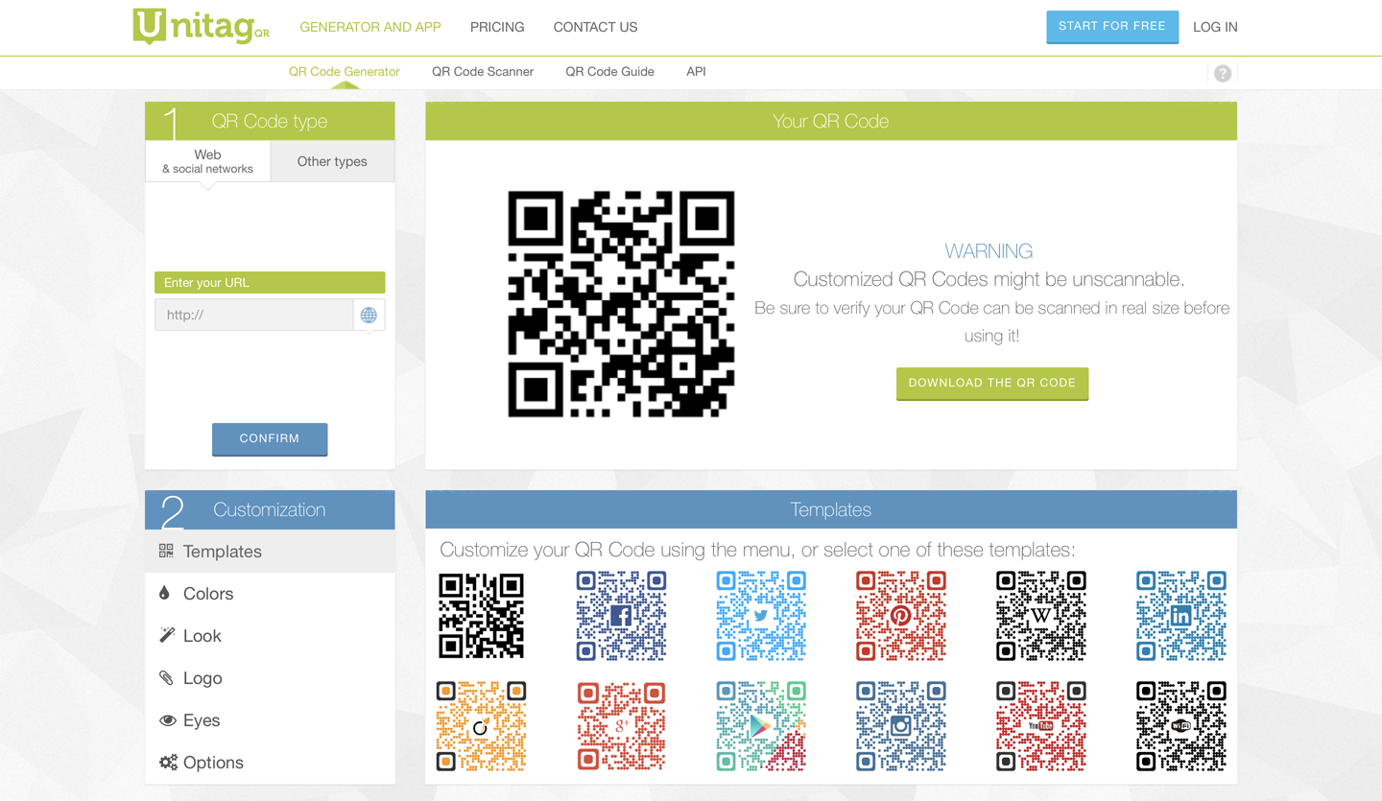The image size is (1382, 801).
Task: Select the Other types tab
Action: 332,161
